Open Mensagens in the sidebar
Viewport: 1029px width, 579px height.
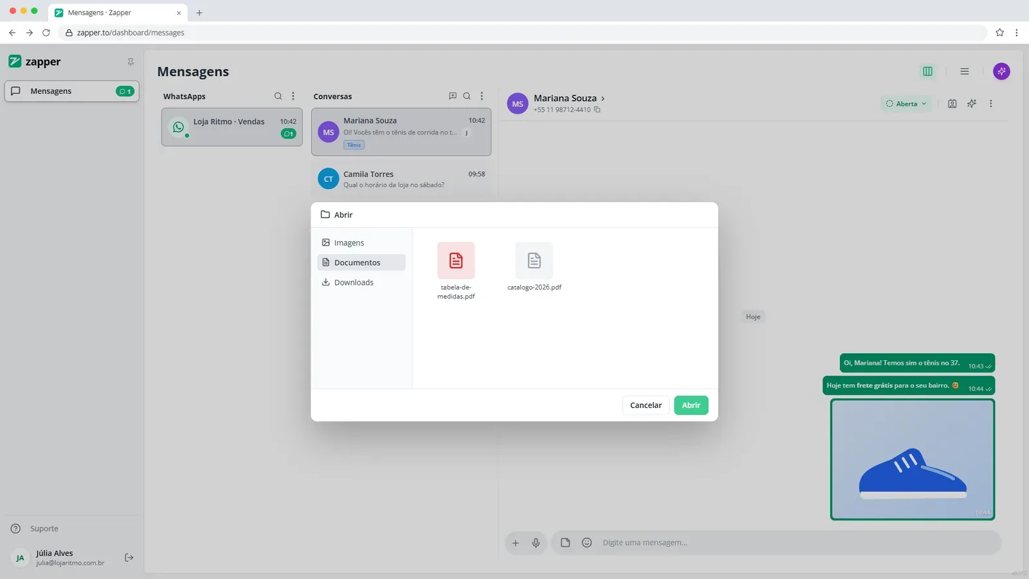click(72, 91)
